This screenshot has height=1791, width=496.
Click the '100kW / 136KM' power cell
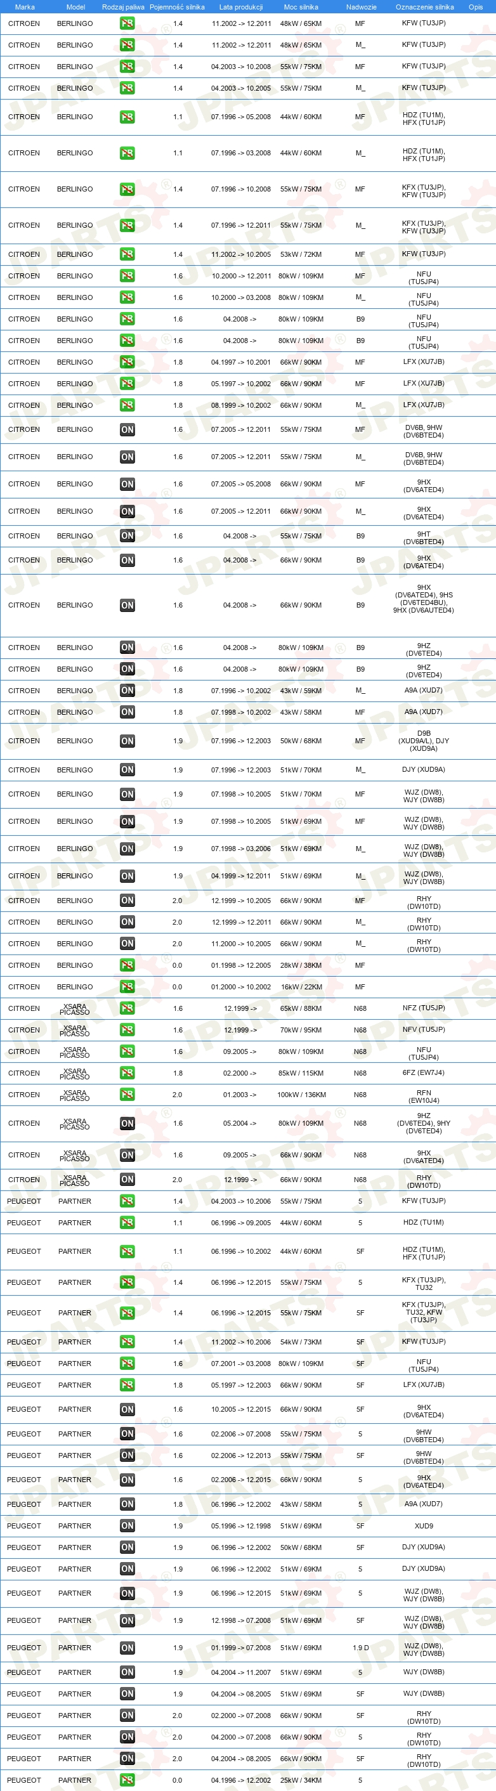[301, 1095]
